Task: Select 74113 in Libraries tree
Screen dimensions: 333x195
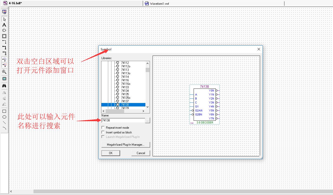Action: [125, 70]
